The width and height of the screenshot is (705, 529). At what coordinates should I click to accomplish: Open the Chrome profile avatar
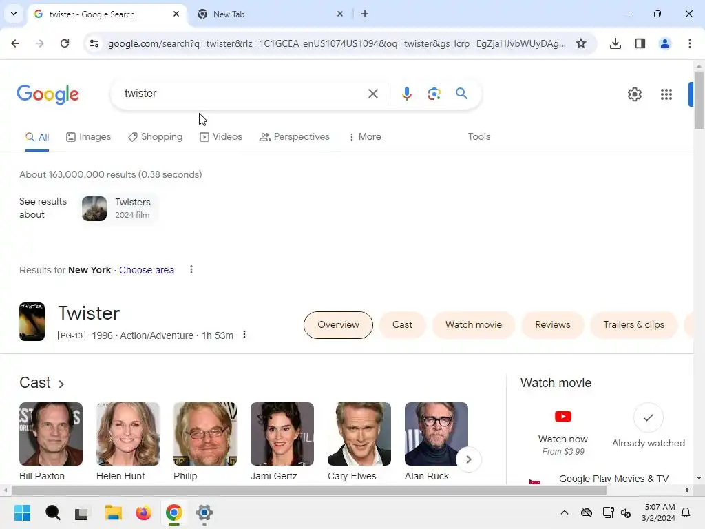[665, 43]
